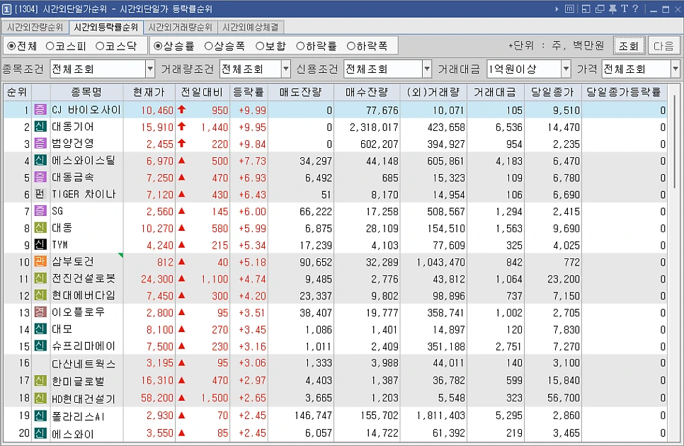Click the 신 badge next to 슈프리마에이
The height and width of the screenshot is (446, 684).
[x=40, y=346]
